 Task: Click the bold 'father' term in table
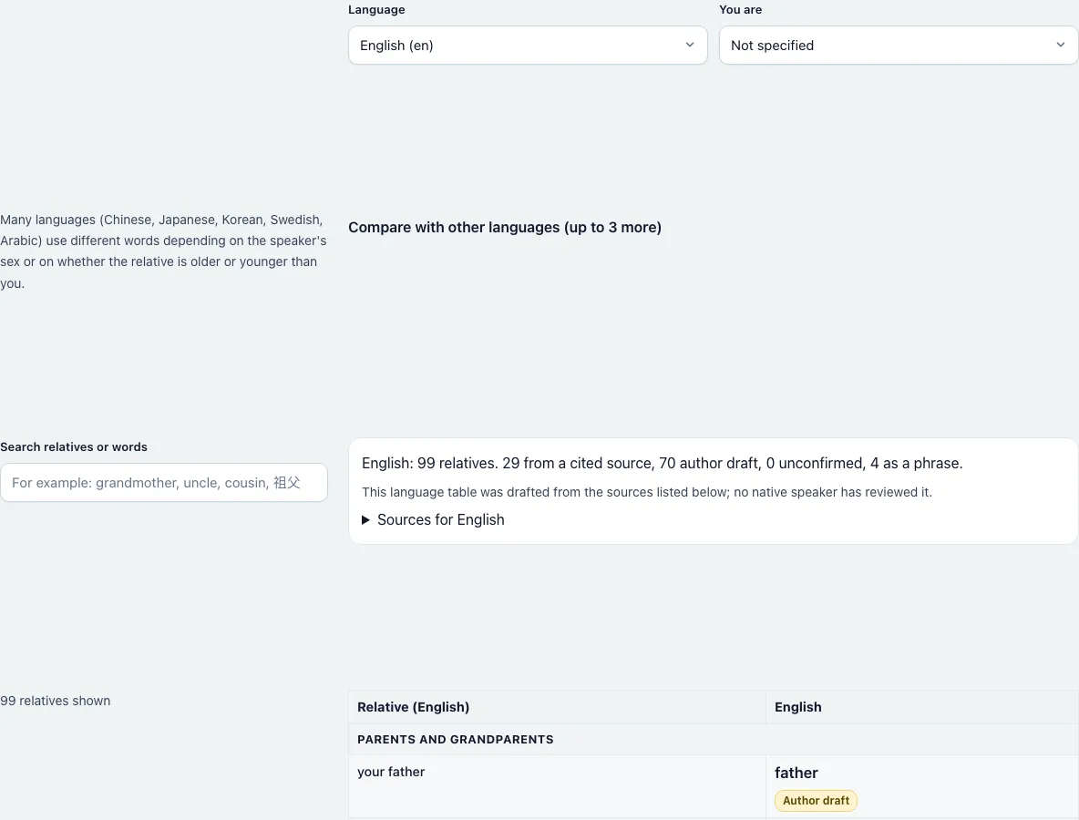[796, 773]
